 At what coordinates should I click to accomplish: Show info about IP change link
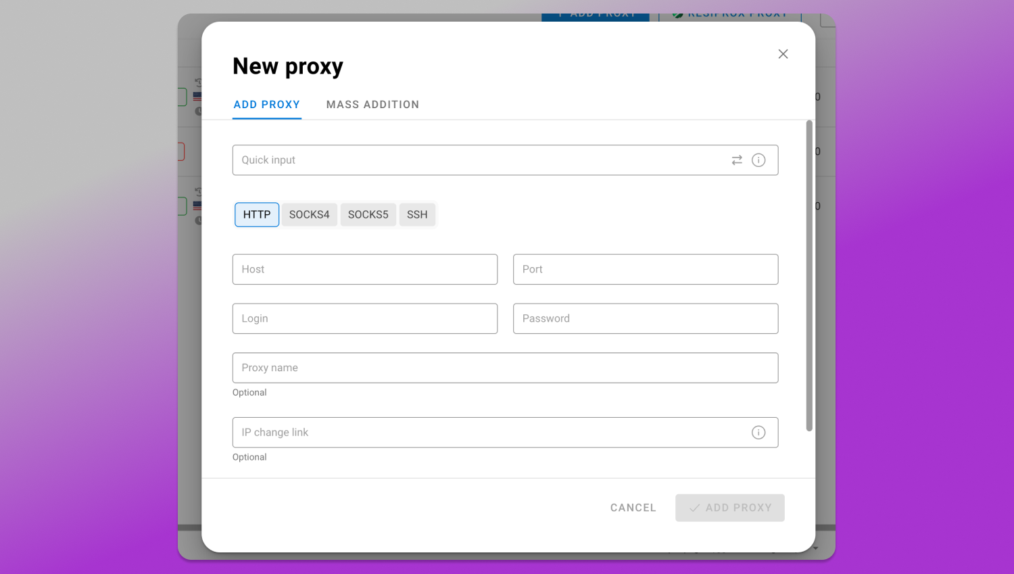[758, 433]
